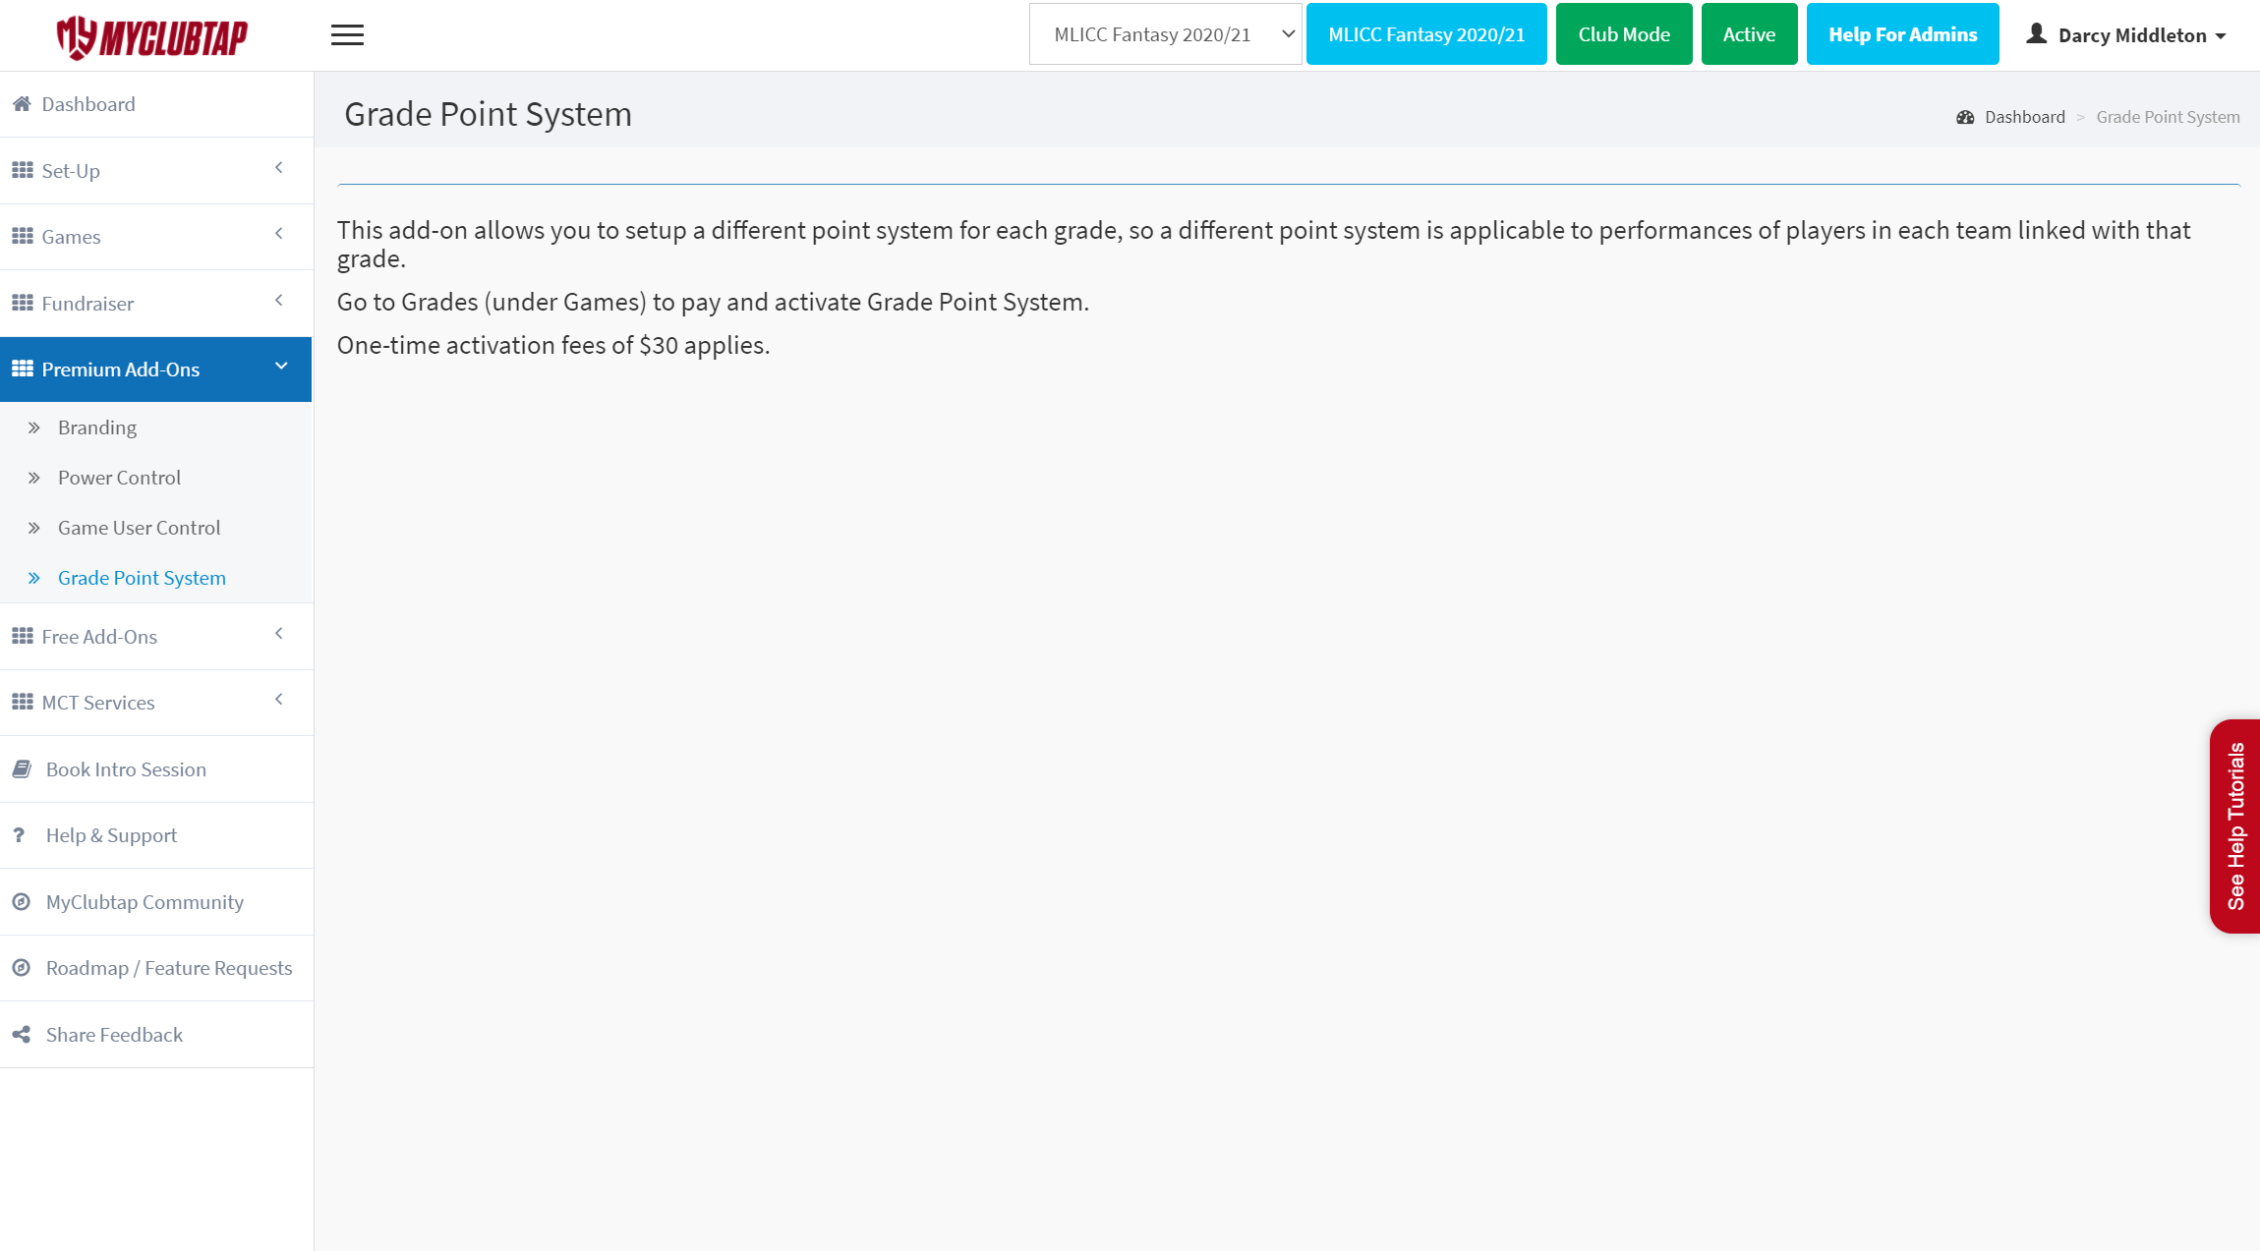Screen dimensions: 2260x1251
Task: Click the Help For Admins button
Action: pos(1902,34)
